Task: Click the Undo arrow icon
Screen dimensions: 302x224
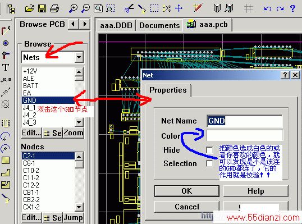Action: [268, 8]
